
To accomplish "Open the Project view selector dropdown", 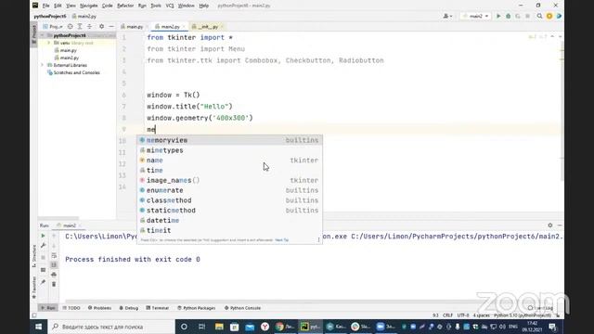I will [53, 27].
